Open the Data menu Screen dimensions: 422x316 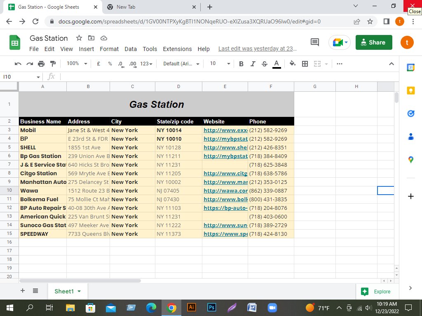coord(131,49)
